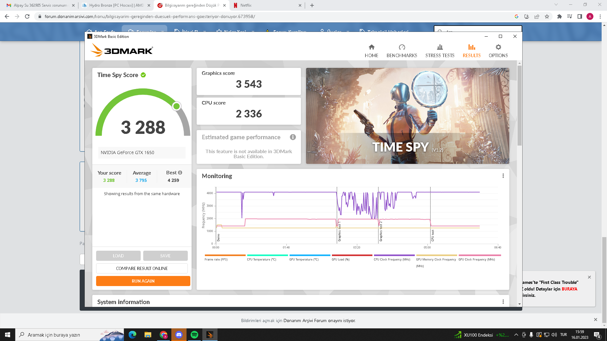This screenshot has width=607, height=341.
Task: Click the Time Spy artwork thumbnail
Action: coord(408,116)
